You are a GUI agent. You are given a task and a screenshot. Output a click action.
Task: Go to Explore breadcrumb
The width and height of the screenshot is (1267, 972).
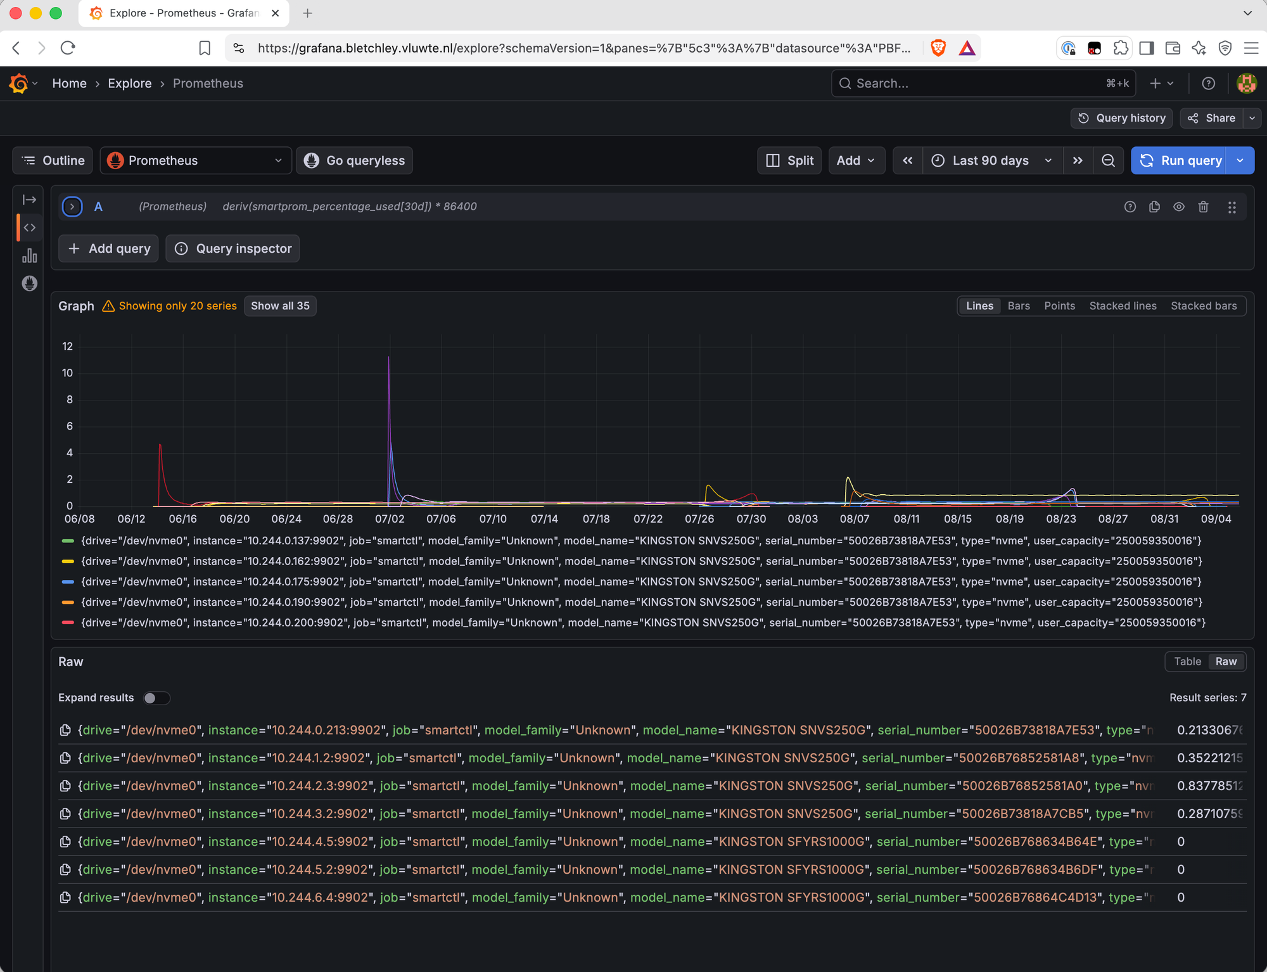point(129,83)
